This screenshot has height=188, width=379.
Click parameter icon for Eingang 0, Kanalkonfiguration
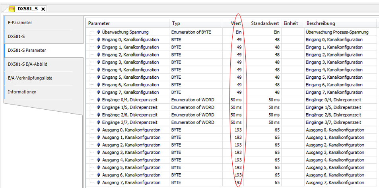pyautogui.click(x=98, y=39)
